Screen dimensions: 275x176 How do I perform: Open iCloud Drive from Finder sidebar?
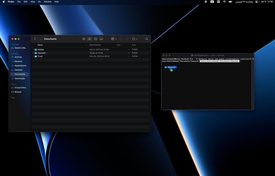[19, 87]
